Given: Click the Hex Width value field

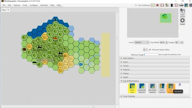Looking at the screenshot, I should 162,43.
